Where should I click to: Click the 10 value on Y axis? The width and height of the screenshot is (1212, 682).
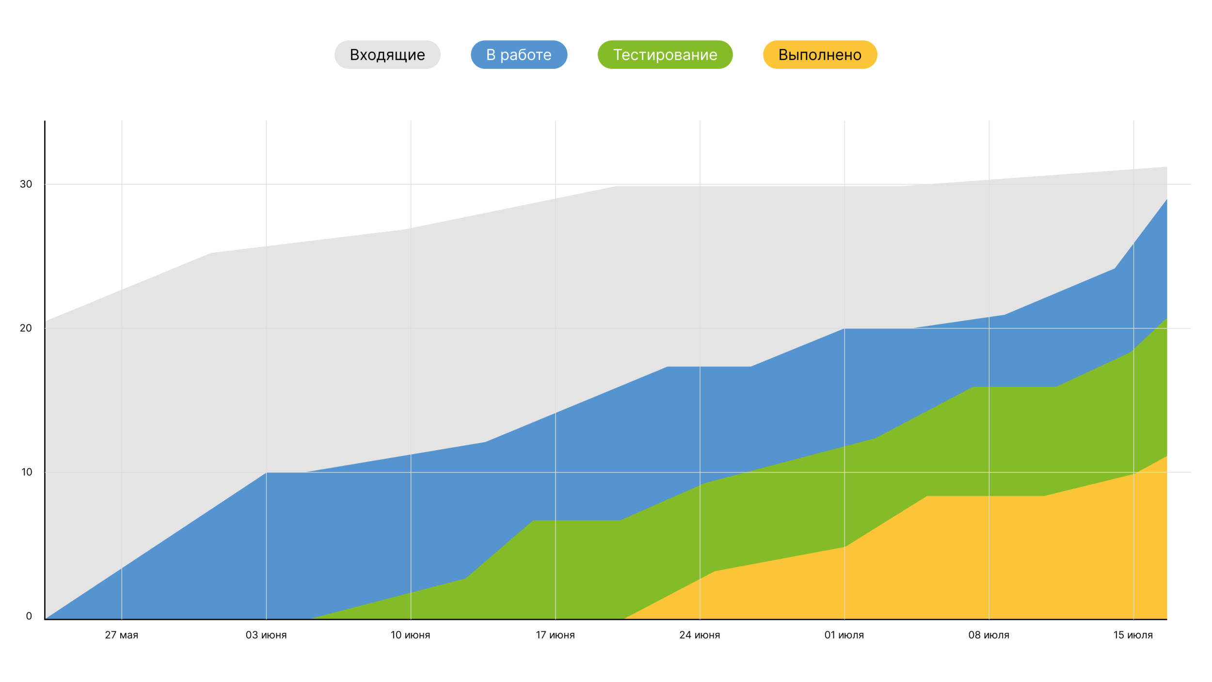click(27, 472)
